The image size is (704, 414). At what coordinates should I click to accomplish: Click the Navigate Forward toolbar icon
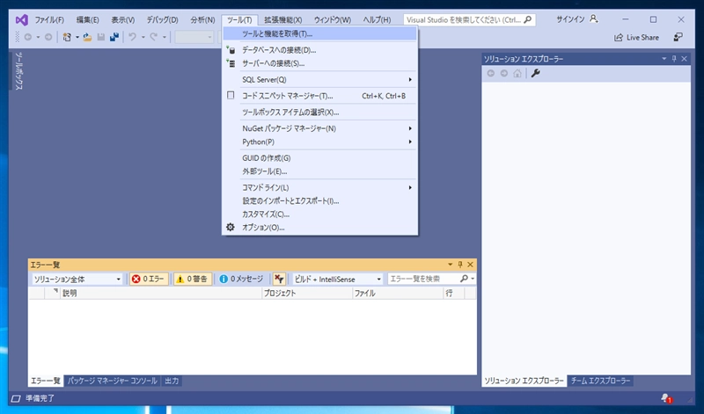(48, 37)
